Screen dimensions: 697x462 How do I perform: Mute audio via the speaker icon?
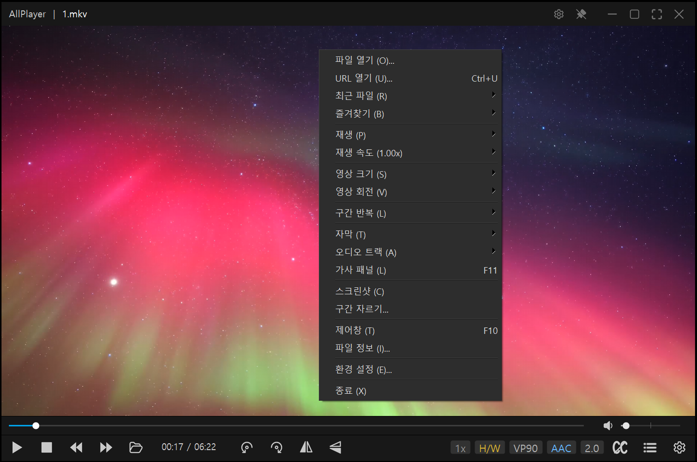coord(608,425)
